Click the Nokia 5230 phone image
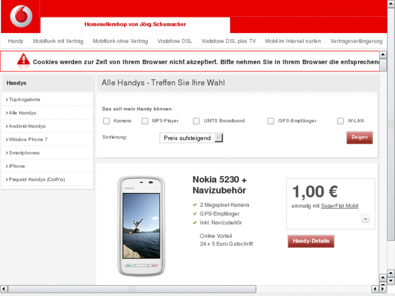The height and width of the screenshot is (296, 395). tap(141, 226)
